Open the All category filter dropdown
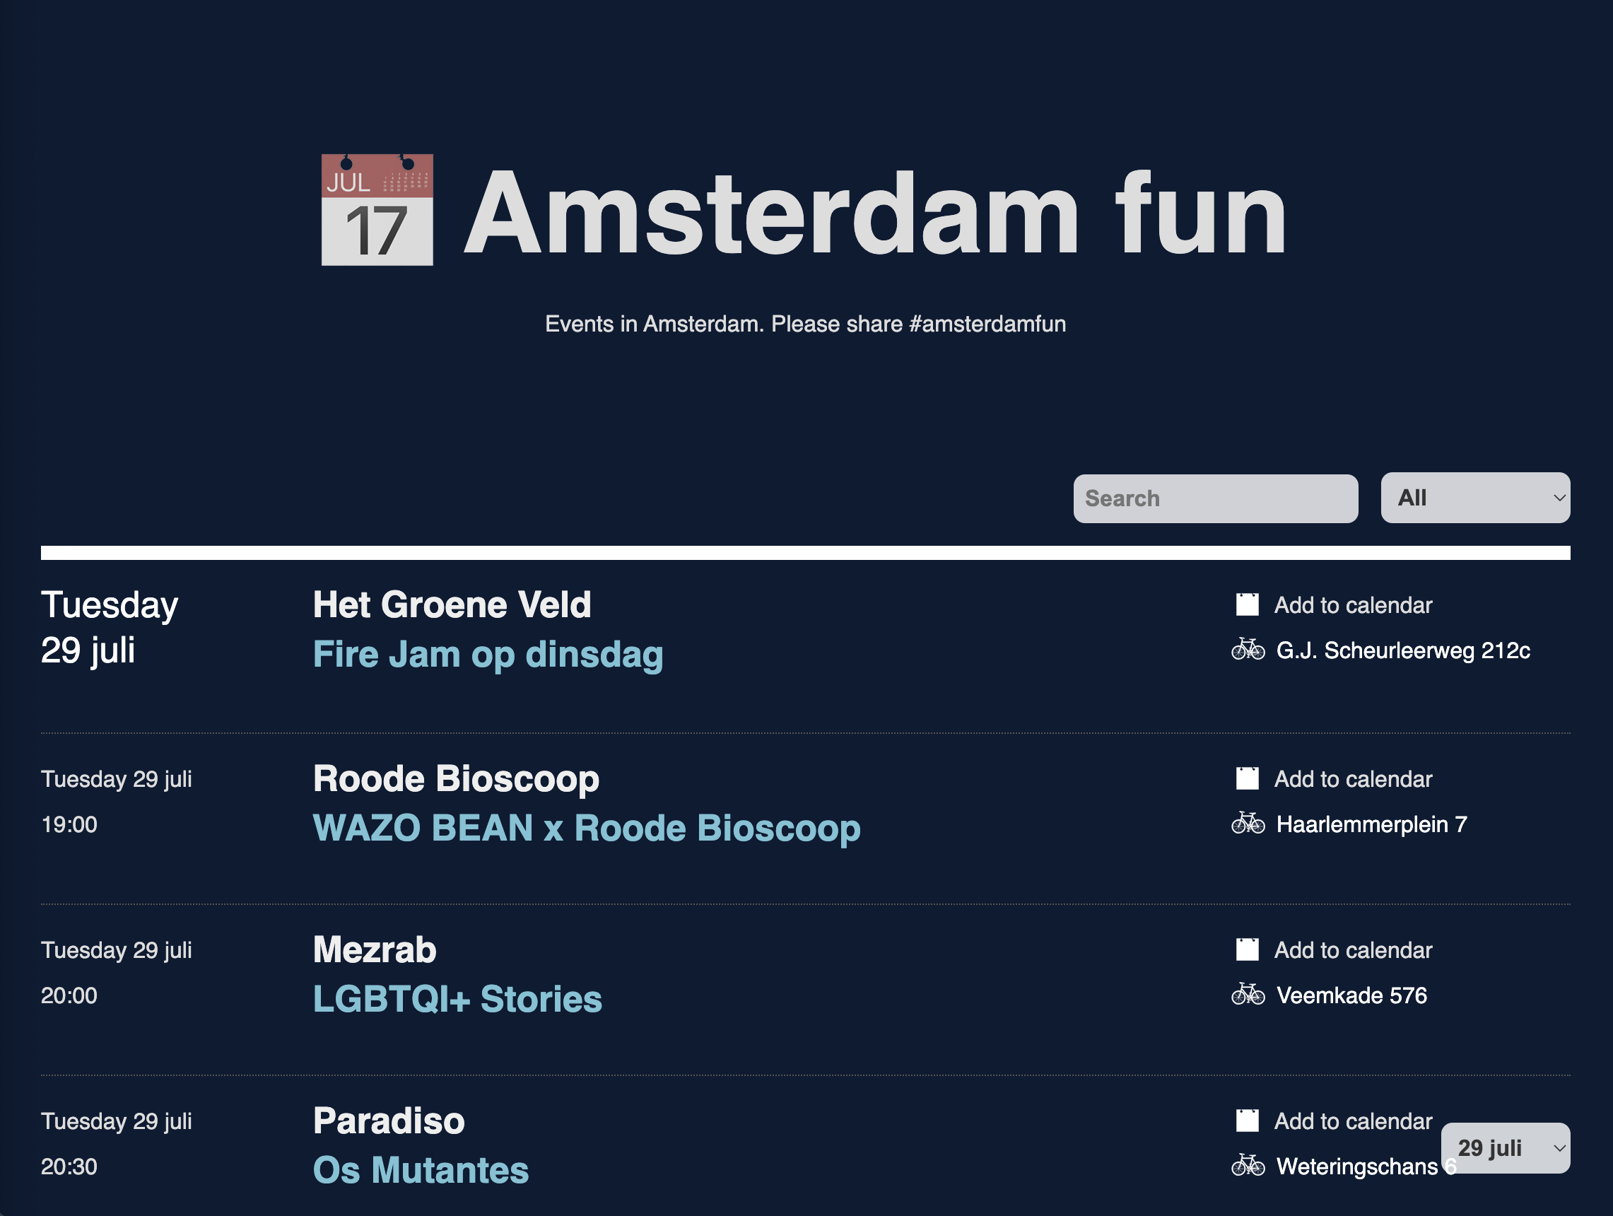Image resolution: width=1613 pixels, height=1216 pixels. point(1474,498)
